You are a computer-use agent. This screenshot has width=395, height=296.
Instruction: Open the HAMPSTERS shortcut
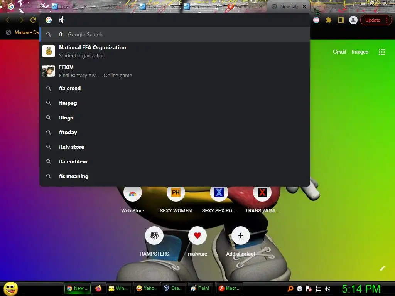coord(154,241)
